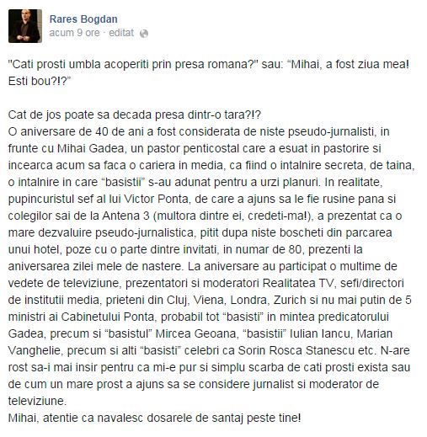Click the 'acum 9 ore' timestamp
Image resolution: width=427 pixels, height=437 pixels.
coord(74,33)
